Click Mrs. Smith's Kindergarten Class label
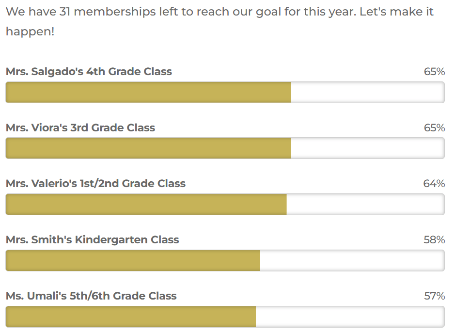Image resolution: width=455 pixels, height=332 pixels. click(x=92, y=240)
